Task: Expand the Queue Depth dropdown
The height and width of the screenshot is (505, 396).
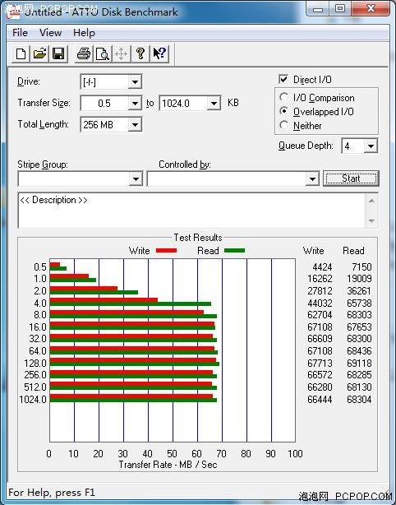Action: pos(371,146)
